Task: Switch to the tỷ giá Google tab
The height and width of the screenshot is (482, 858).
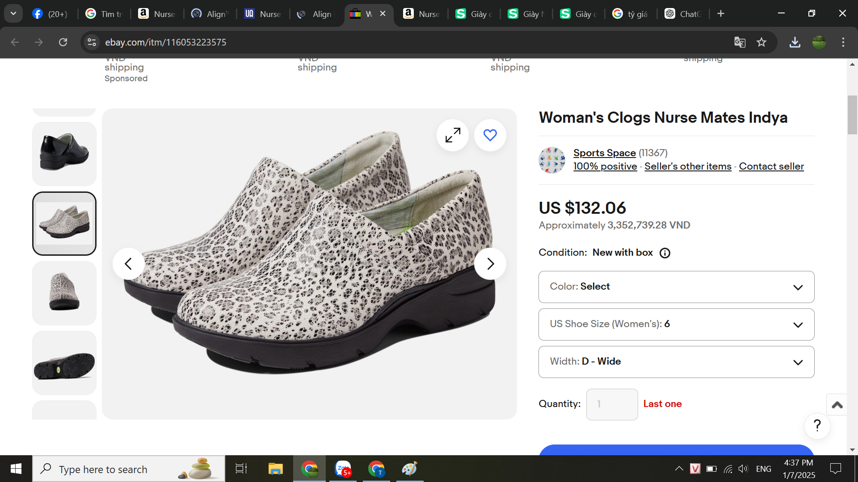Action: 631,14
